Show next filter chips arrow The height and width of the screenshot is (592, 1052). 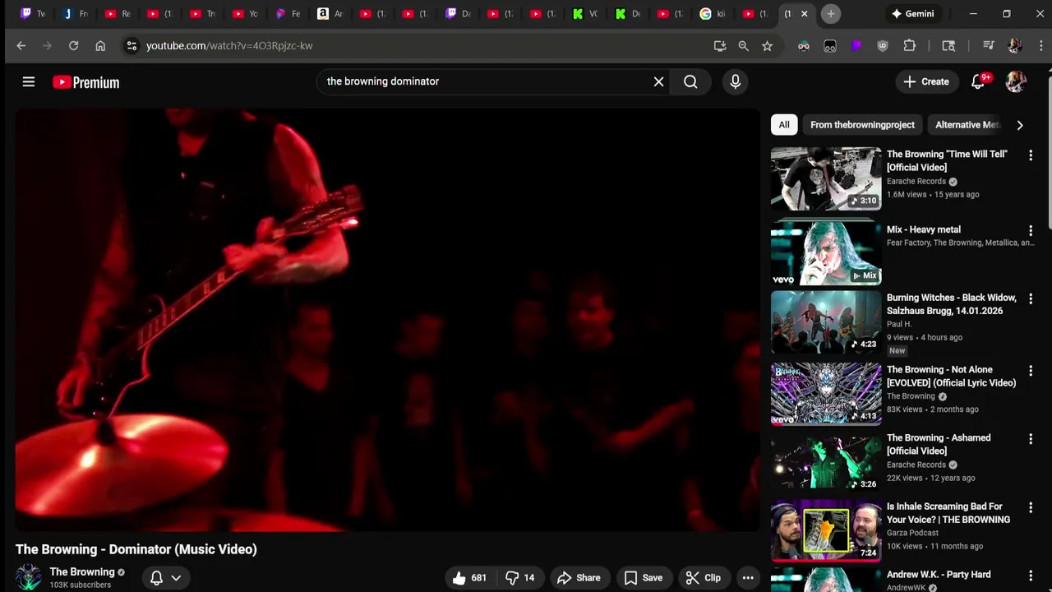click(1020, 125)
